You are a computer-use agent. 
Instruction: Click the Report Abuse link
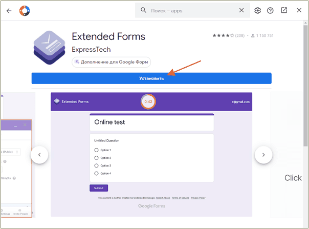tap(163, 198)
